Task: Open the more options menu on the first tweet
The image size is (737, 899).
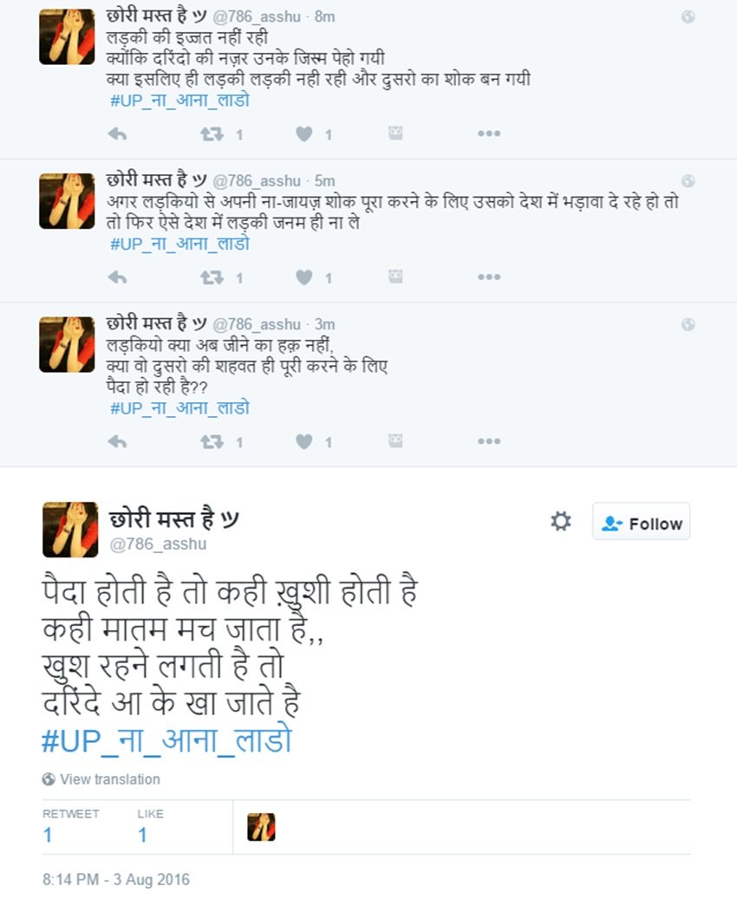Action: point(488,133)
